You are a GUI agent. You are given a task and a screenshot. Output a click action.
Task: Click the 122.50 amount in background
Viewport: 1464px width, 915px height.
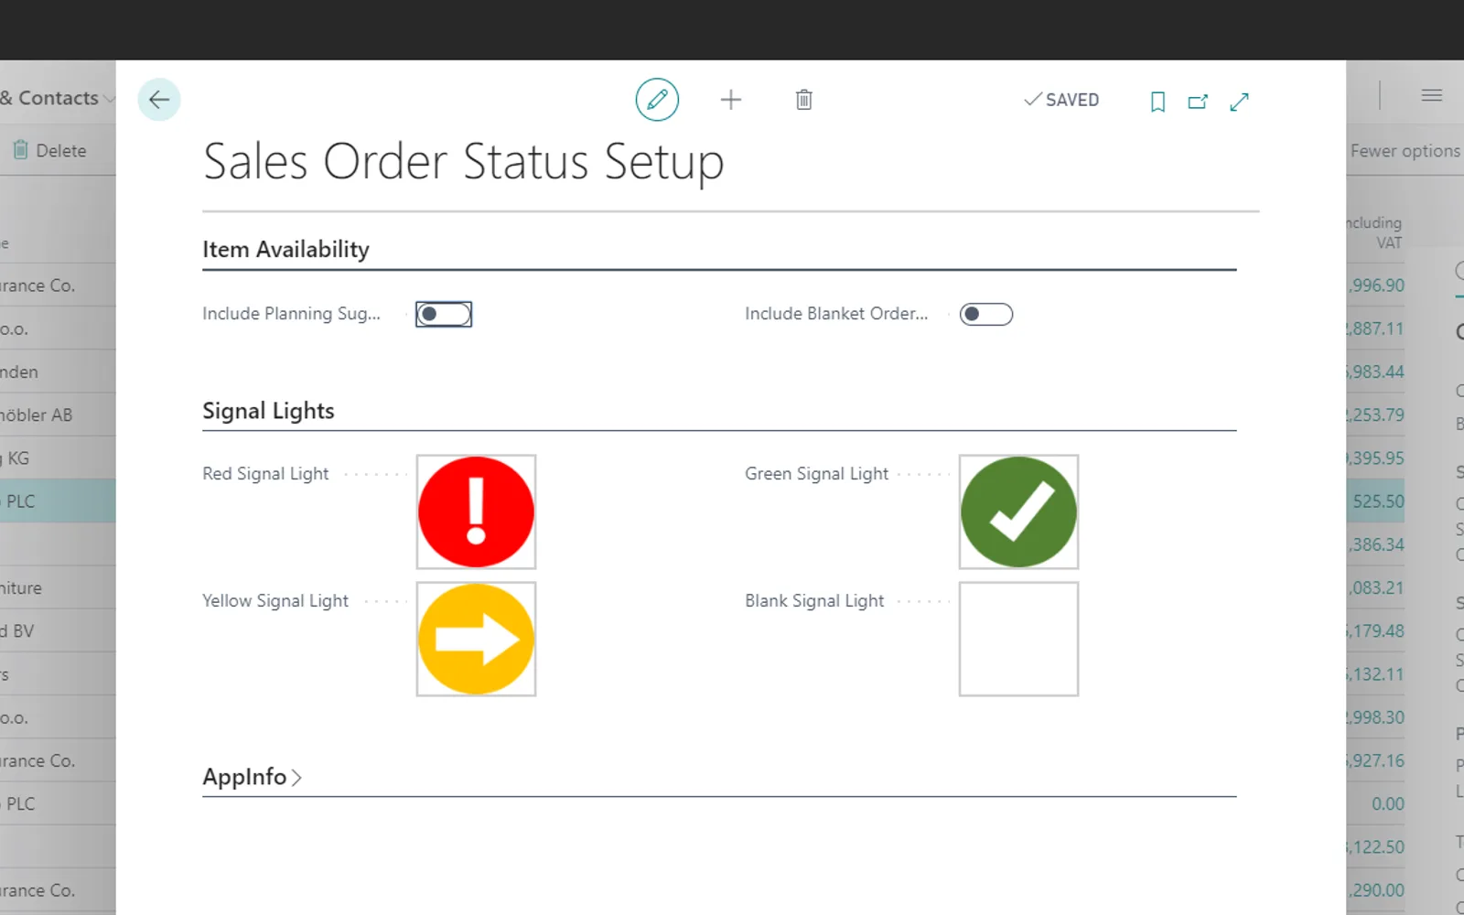[1375, 846]
